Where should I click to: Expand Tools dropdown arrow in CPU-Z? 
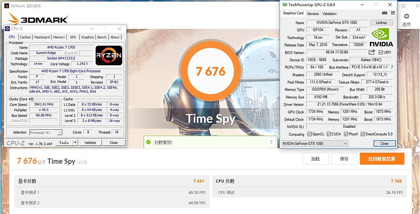(x=75, y=143)
